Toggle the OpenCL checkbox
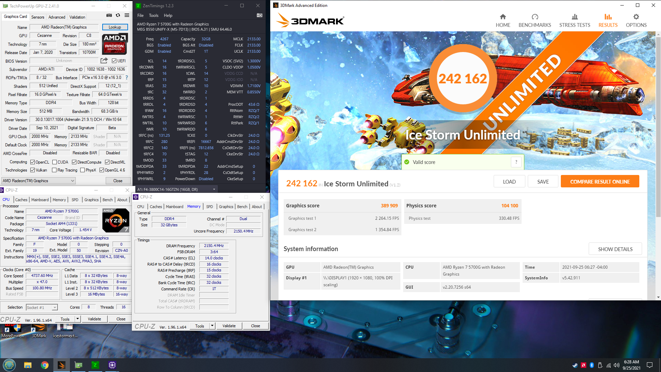The width and height of the screenshot is (661, 372). click(32, 162)
